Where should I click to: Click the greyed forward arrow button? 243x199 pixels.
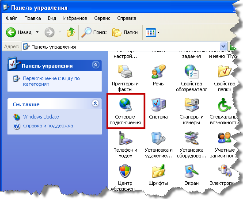point(49,32)
